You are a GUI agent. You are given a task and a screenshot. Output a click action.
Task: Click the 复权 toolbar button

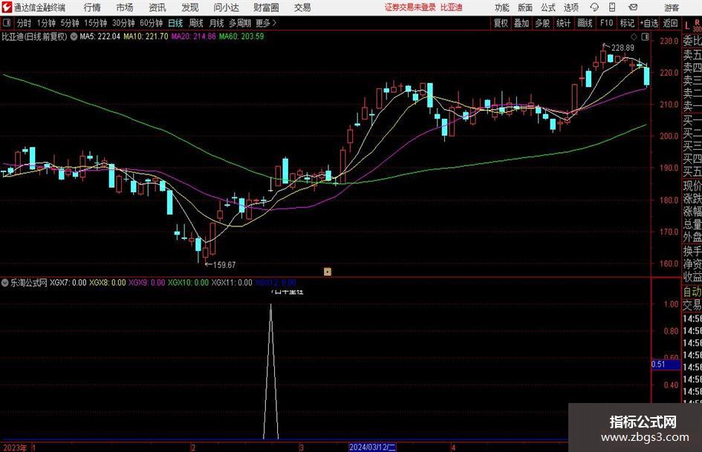501,23
